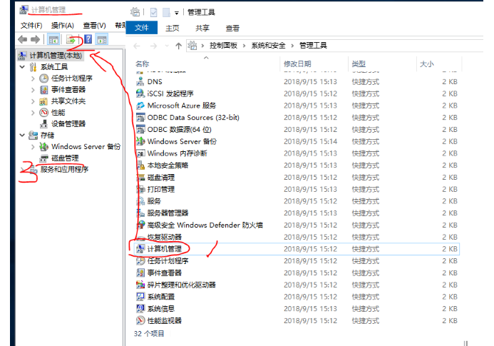Viewport: 494px width, 346px height.
Task: Sort by the 类型 column header
Action: [359, 64]
